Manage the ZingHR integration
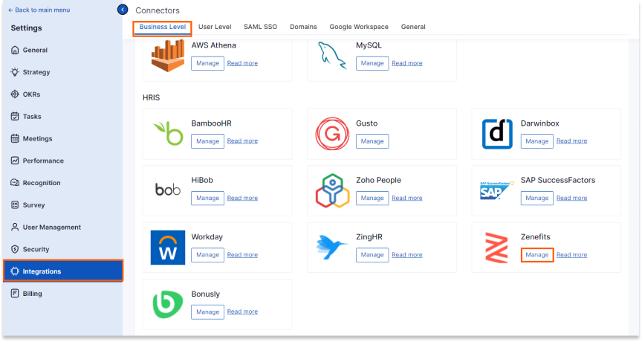This screenshot has width=642, height=342. (x=372, y=255)
